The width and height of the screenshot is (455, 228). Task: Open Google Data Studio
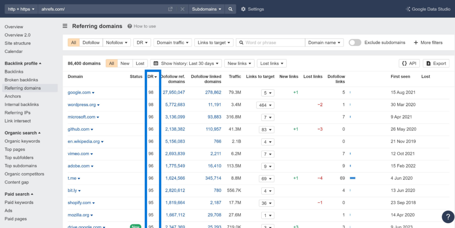(428, 9)
